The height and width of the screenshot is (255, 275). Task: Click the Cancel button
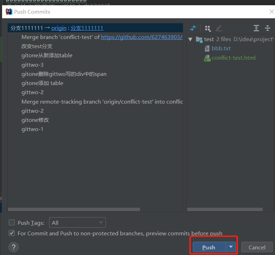(257, 247)
